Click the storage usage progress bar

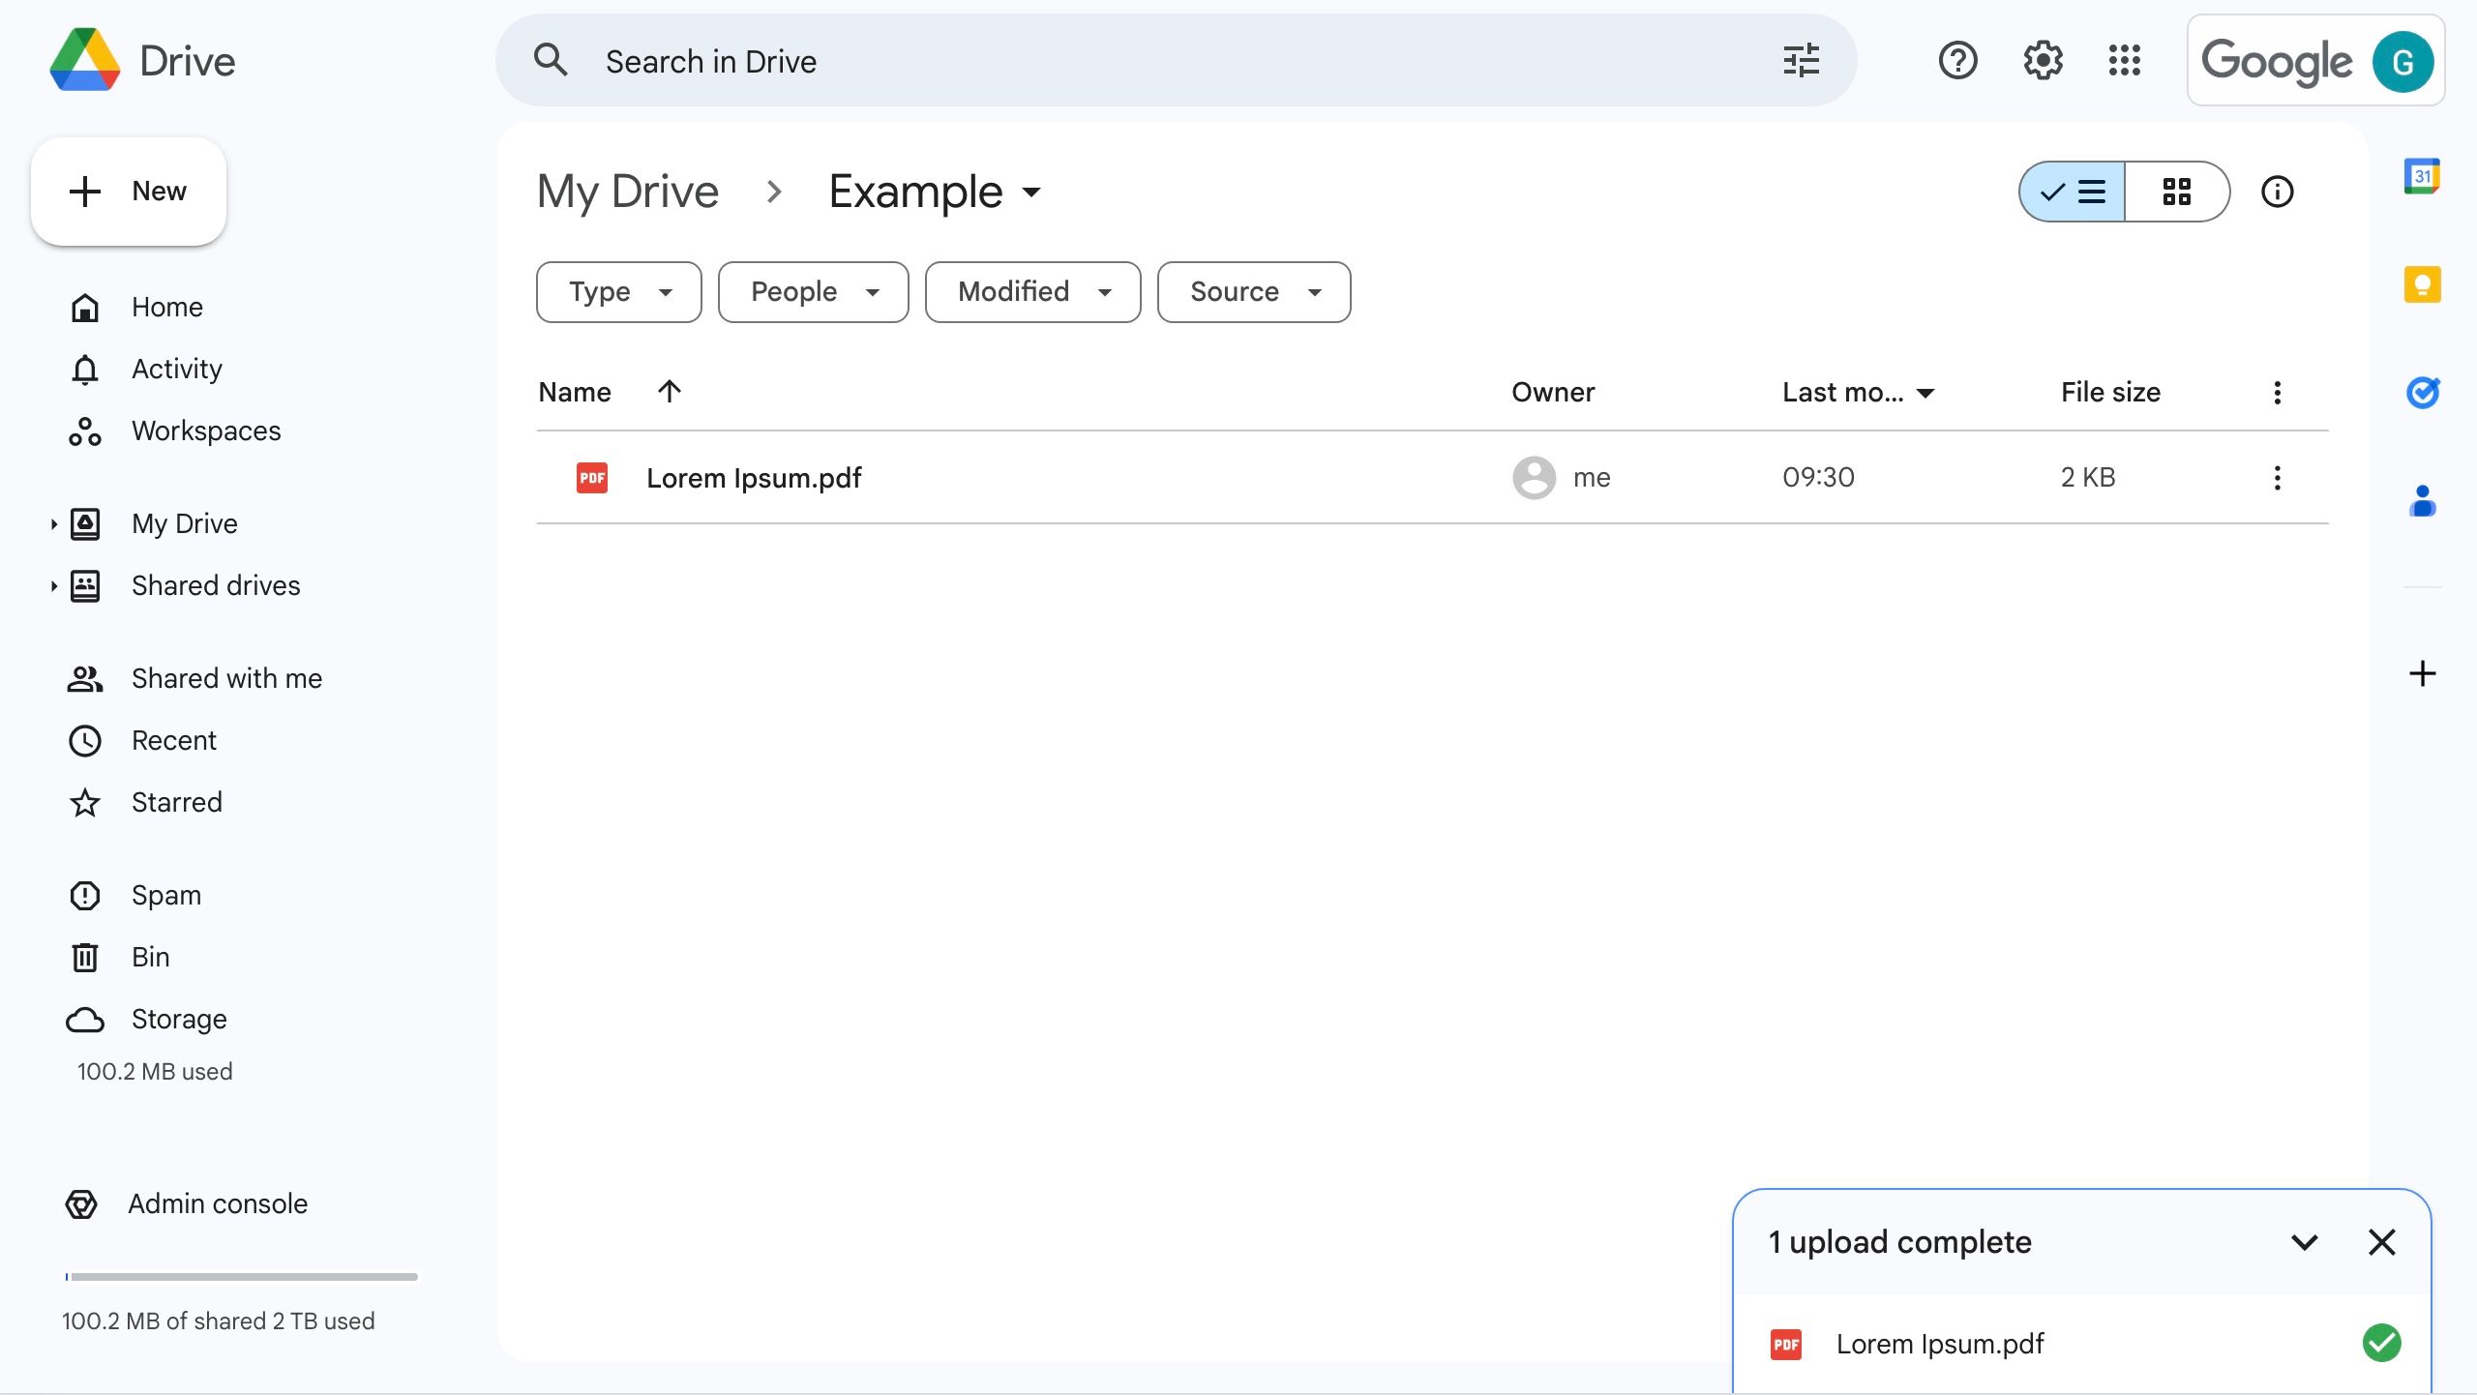241,1276
